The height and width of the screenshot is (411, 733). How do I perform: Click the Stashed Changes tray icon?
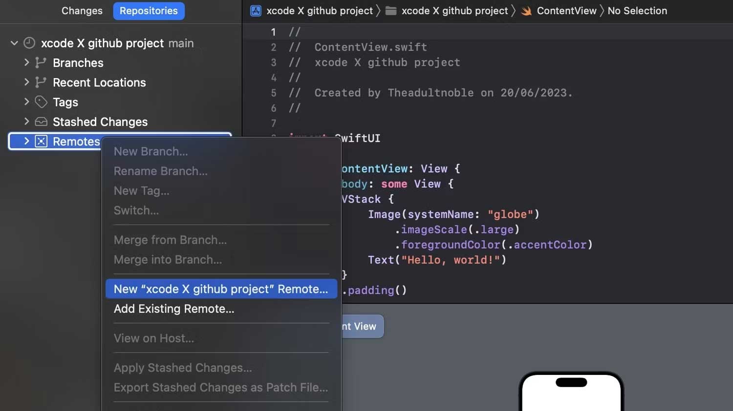tap(41, 122)
